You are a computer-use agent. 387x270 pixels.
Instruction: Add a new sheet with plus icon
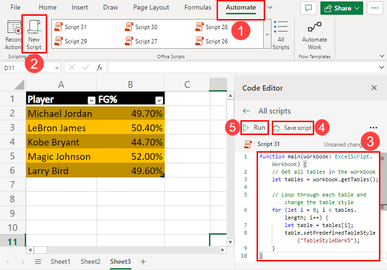click(143, 261)
